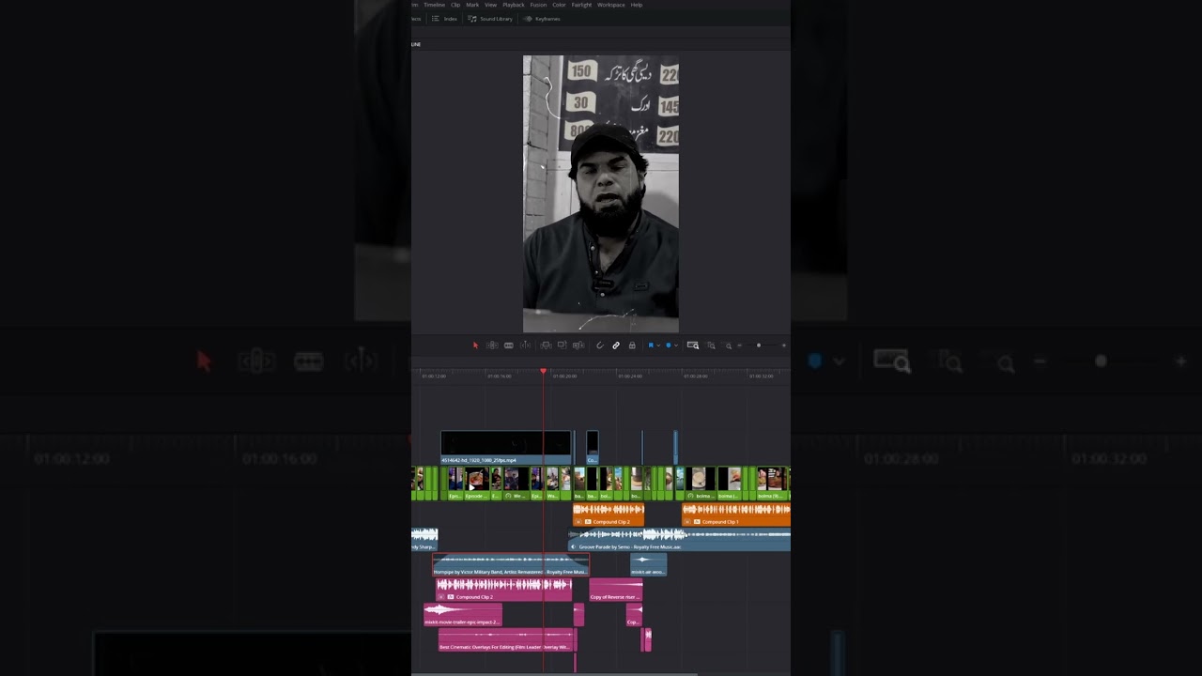Toggle timeline Snapping magnet icon
Screen dimensions: 1202x676
[x=599, y=346]
